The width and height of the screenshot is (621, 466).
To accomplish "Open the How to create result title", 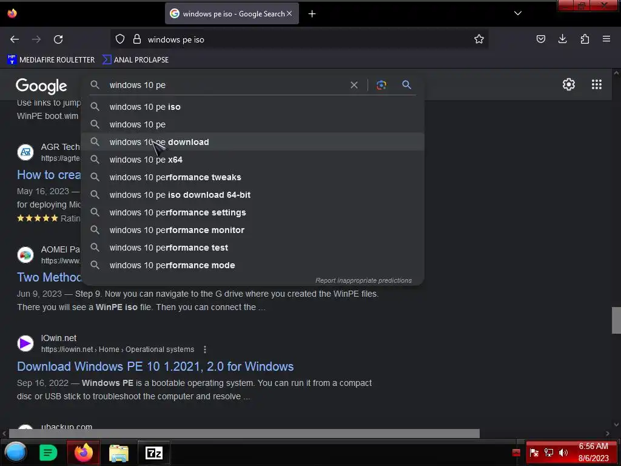I will (49, 175).
